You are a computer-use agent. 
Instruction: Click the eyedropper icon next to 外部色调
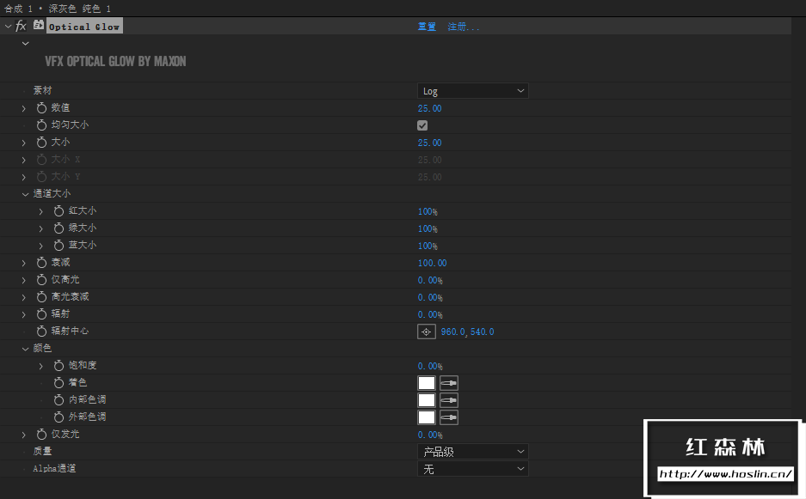tap(448, 417)
